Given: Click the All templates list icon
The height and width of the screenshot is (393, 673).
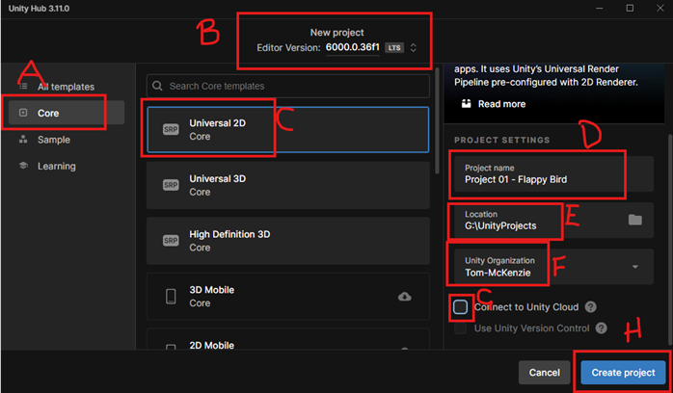Looking at the screenshot, I should pos(23,87).
